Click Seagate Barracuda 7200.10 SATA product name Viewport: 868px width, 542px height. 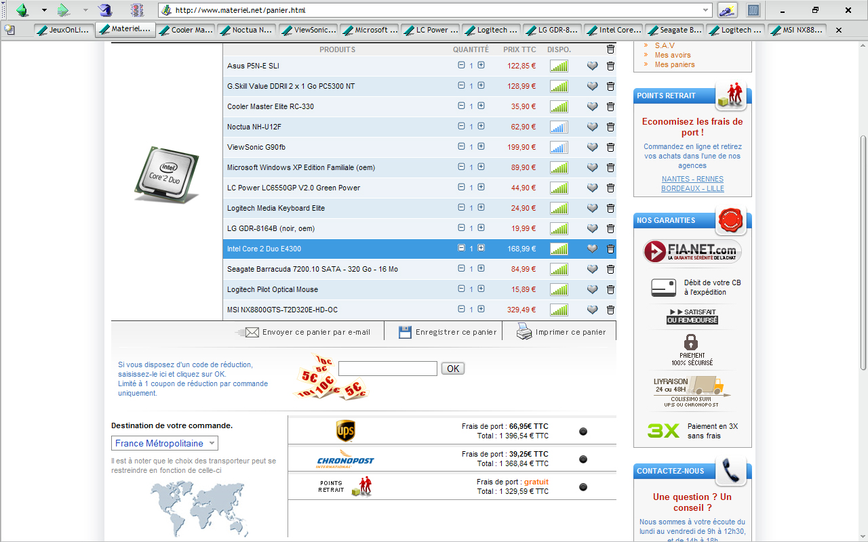coord(313,269)
